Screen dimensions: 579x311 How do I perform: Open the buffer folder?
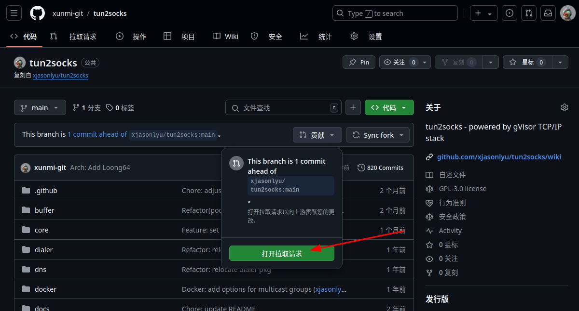click(x=44, y=210)
